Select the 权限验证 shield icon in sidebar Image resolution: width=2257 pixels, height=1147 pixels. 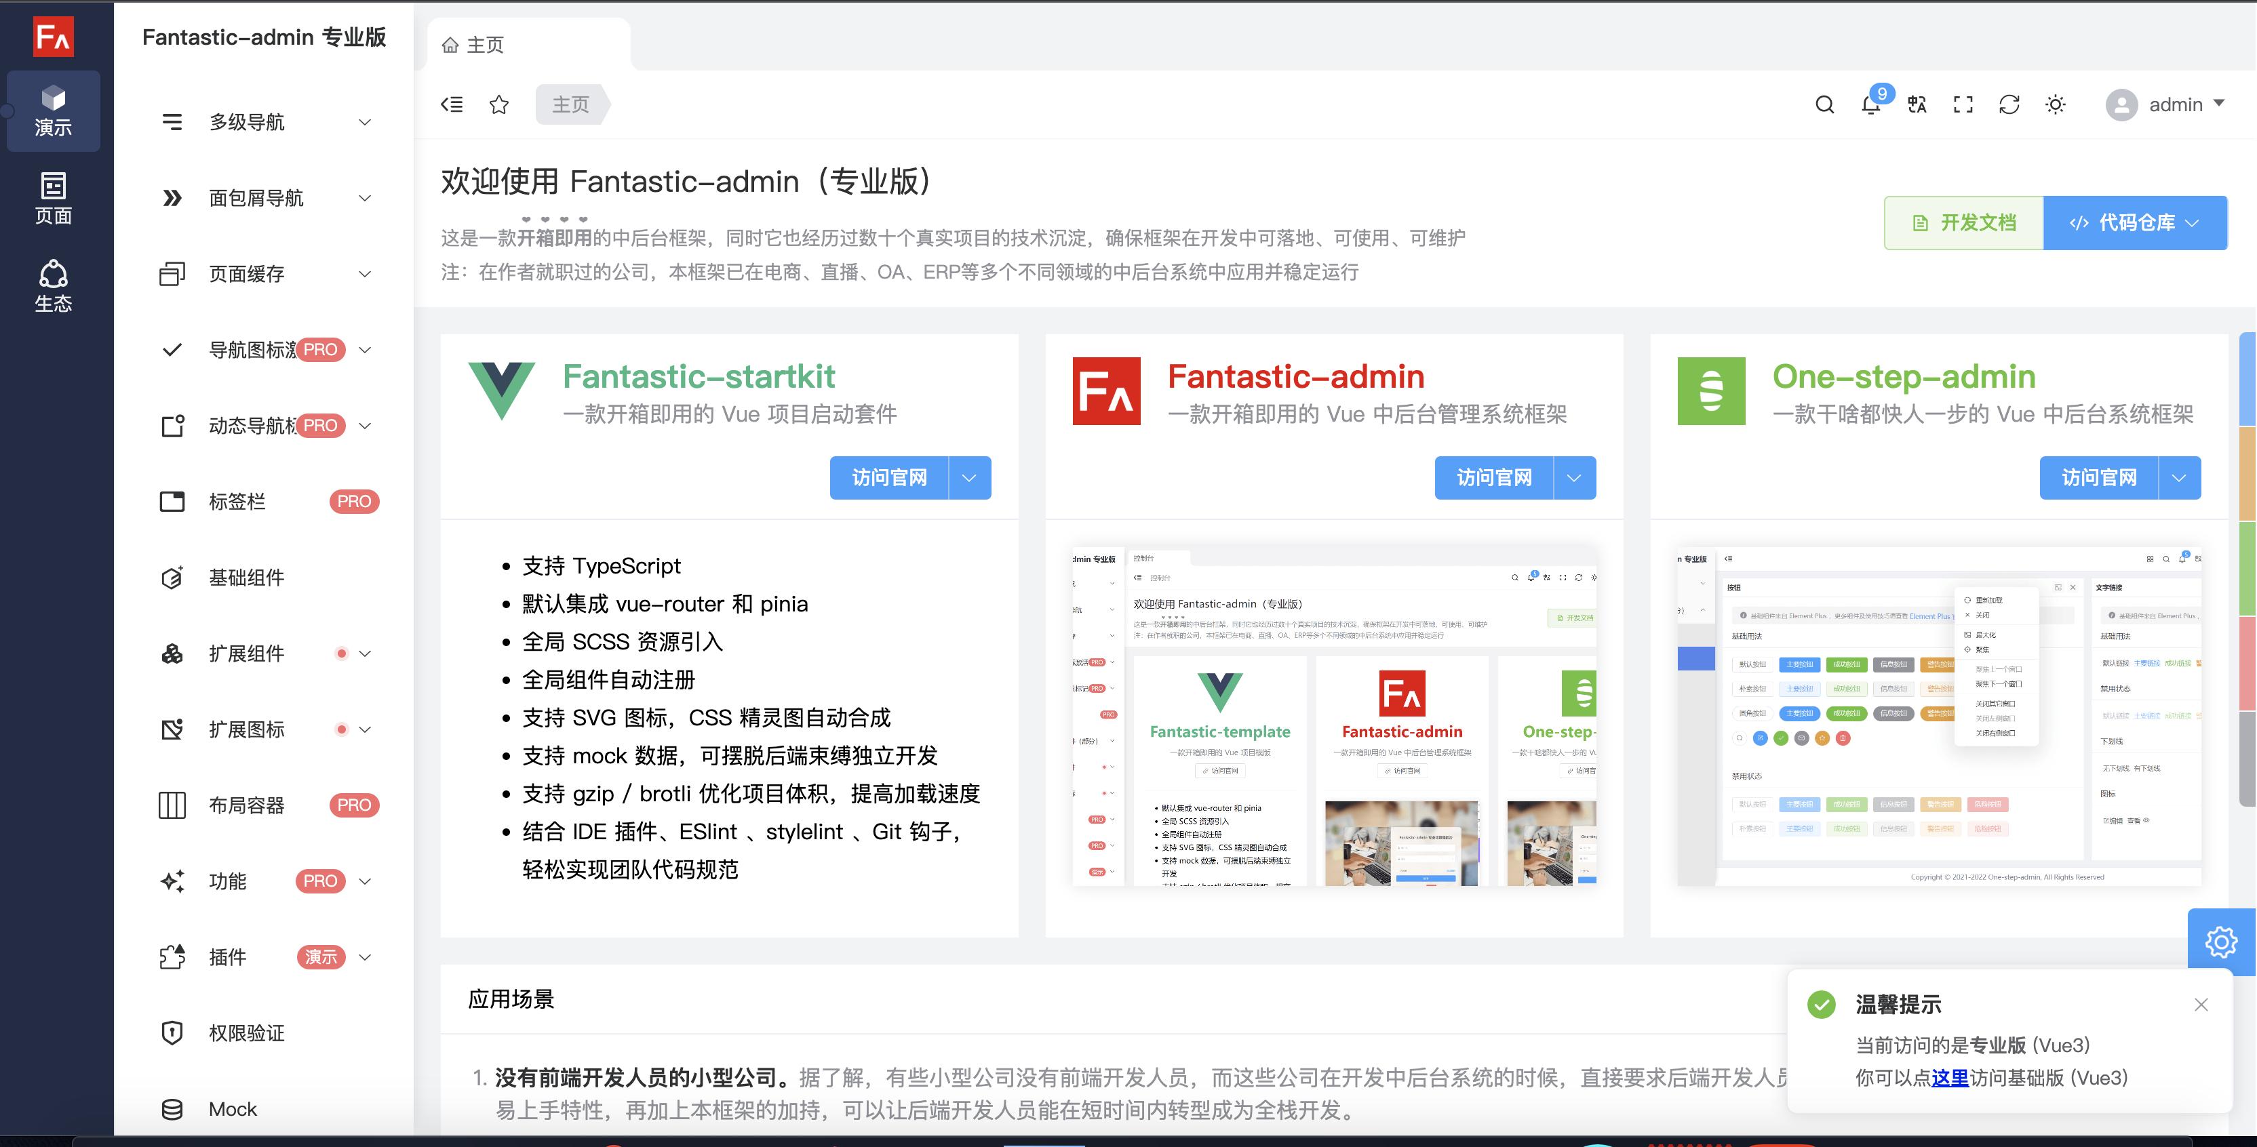point(173,1033)
